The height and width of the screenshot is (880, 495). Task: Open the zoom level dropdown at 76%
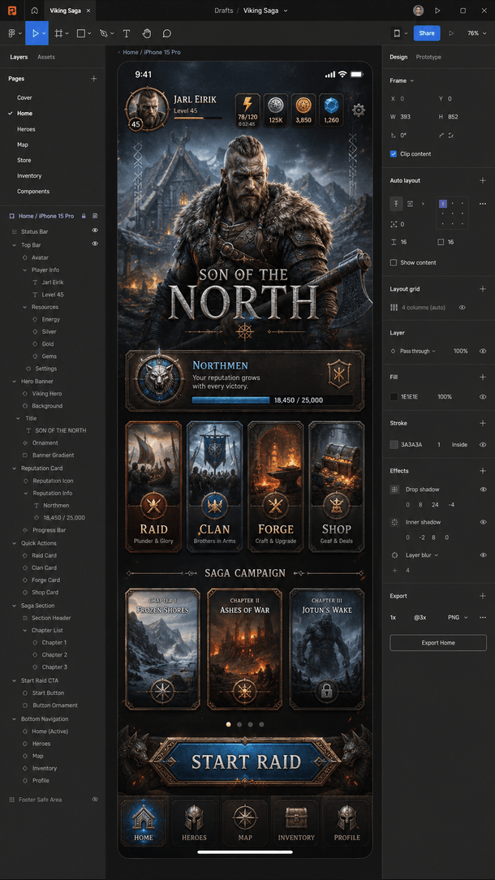476,33
